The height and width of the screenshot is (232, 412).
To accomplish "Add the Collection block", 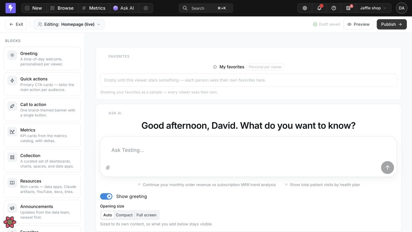I will click(42, 160).
